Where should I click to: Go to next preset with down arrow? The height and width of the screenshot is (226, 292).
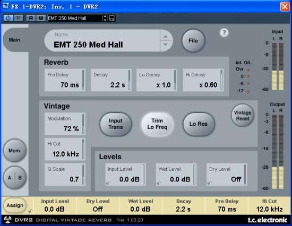coord(165,45)
